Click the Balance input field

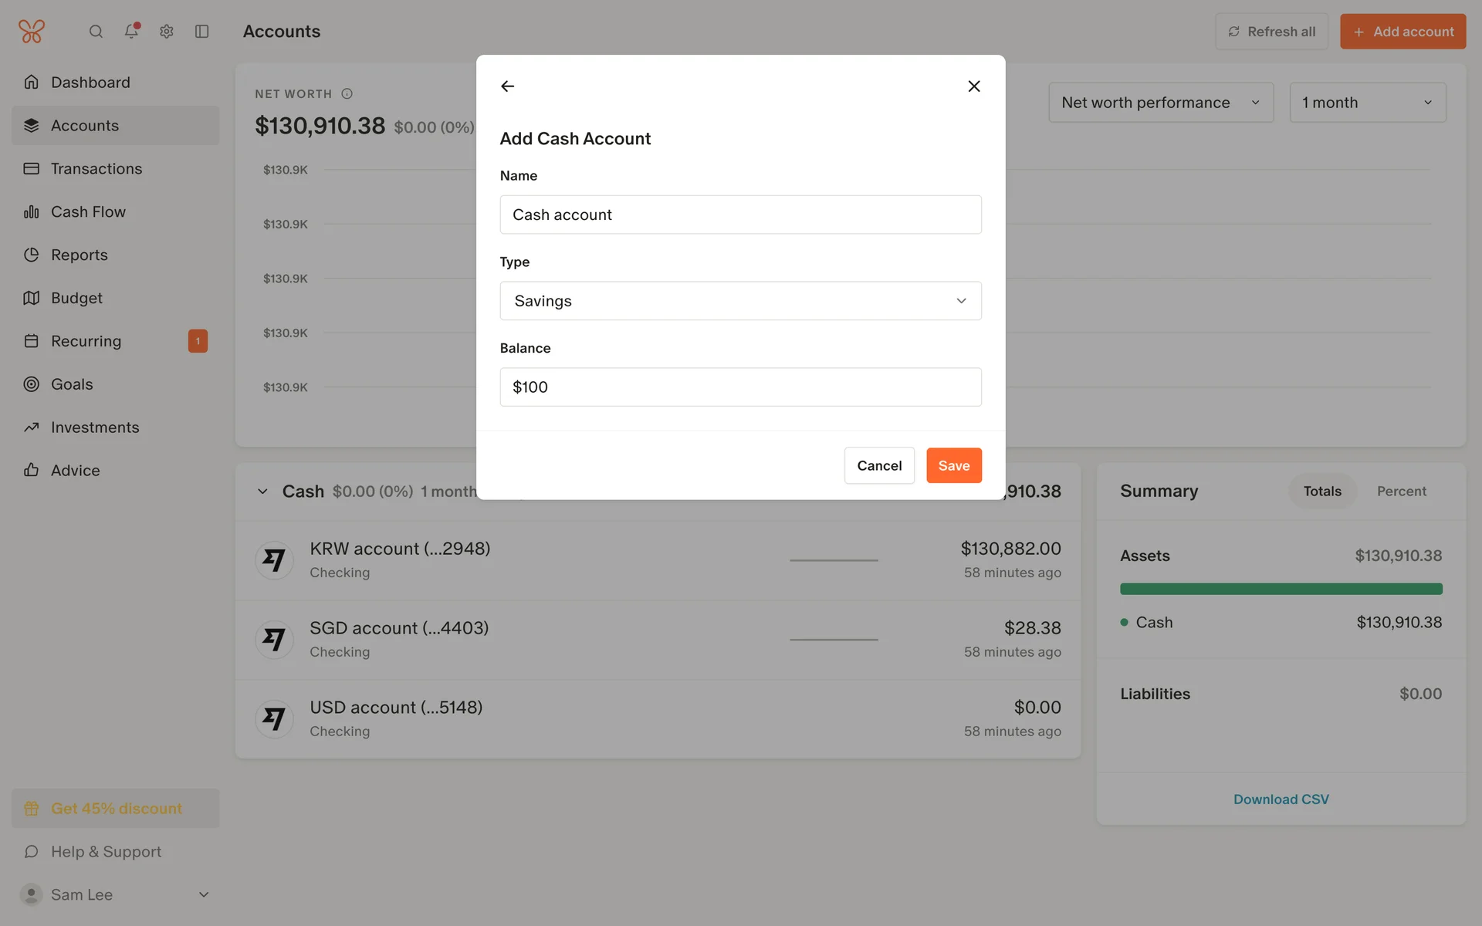[x=740, y=387]
